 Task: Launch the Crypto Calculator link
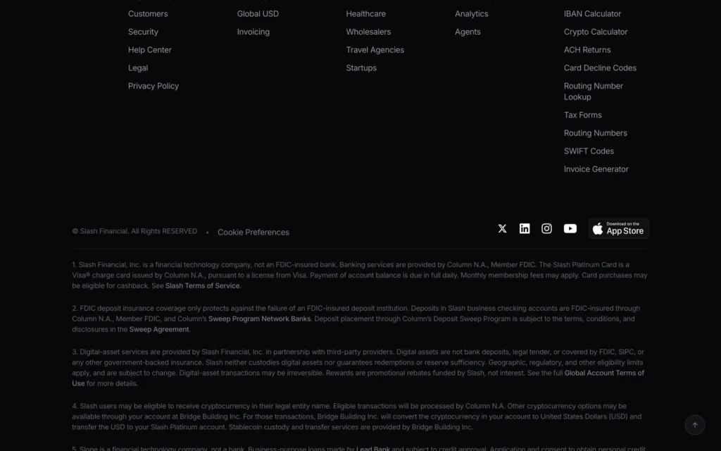[x=596, y=32]
